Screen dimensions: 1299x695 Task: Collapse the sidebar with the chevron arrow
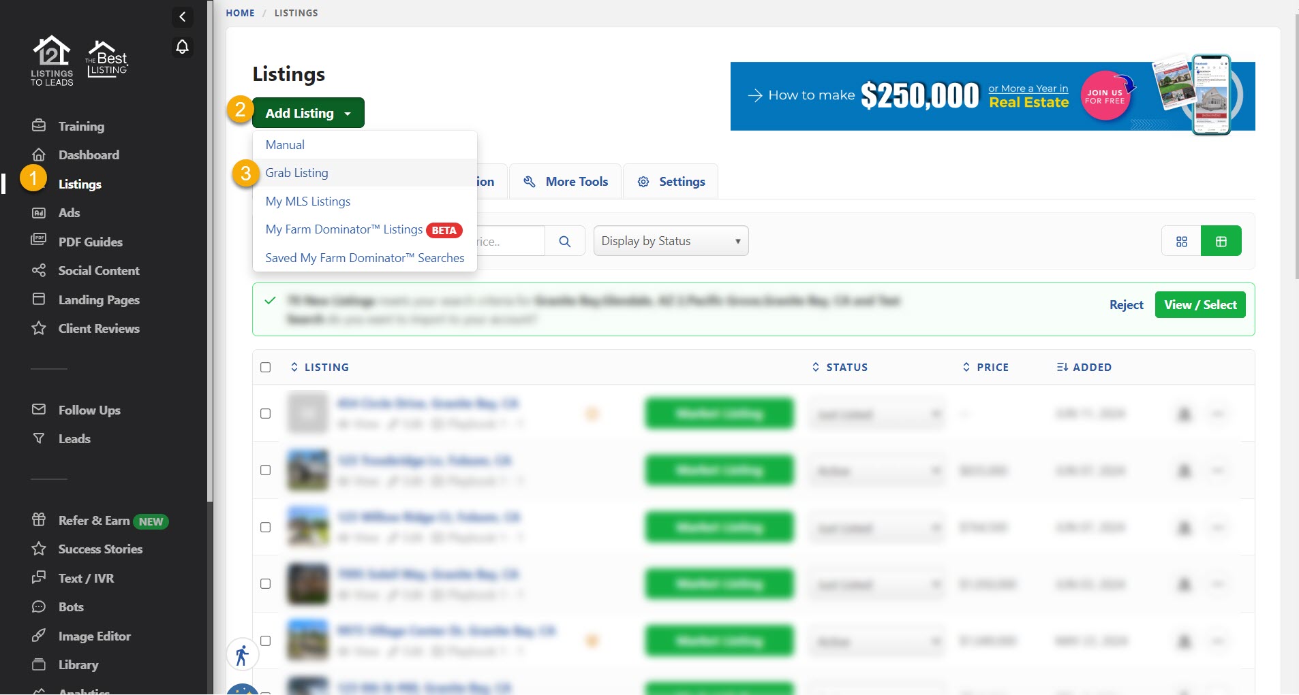[182, 17]
